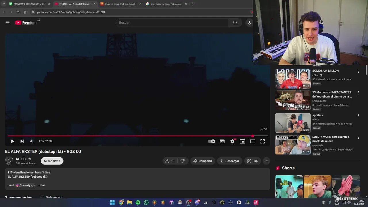
Task: Open options for spoilers video
Action: tap(358, 116)
